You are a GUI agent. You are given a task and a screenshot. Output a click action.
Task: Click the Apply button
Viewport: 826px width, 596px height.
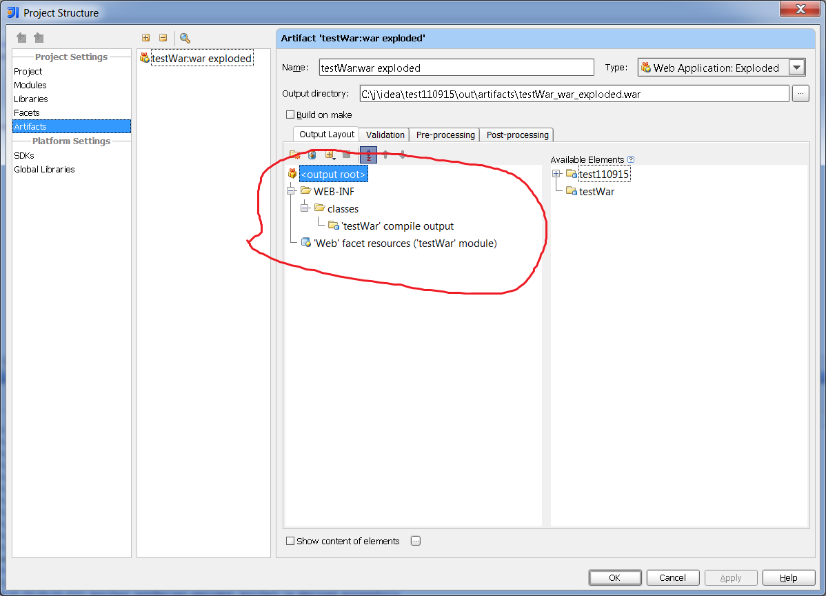pyautogui.click(x=731, y=577)
